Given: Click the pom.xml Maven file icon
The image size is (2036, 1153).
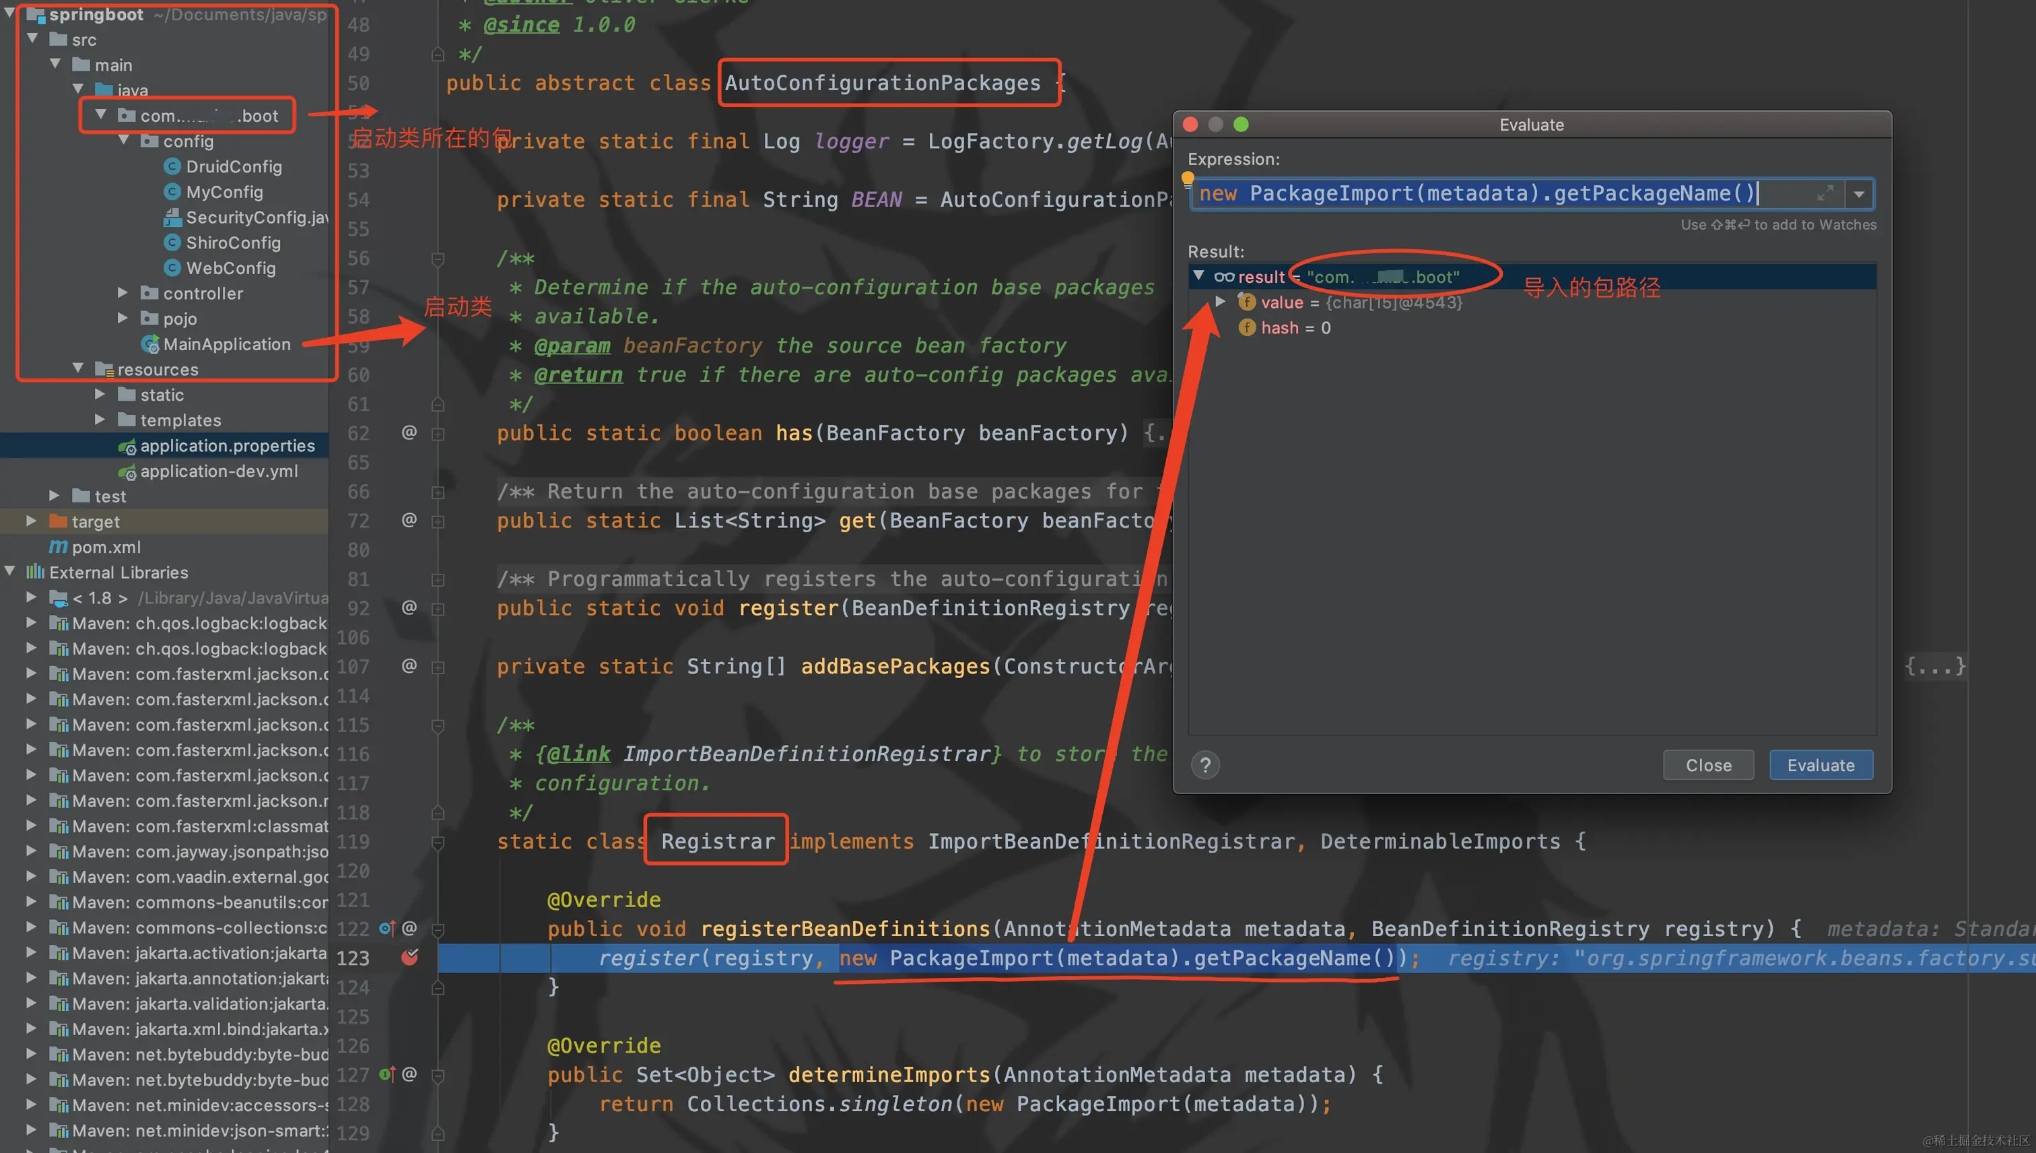Looking at the screenshot, I should tap(58, 546).
